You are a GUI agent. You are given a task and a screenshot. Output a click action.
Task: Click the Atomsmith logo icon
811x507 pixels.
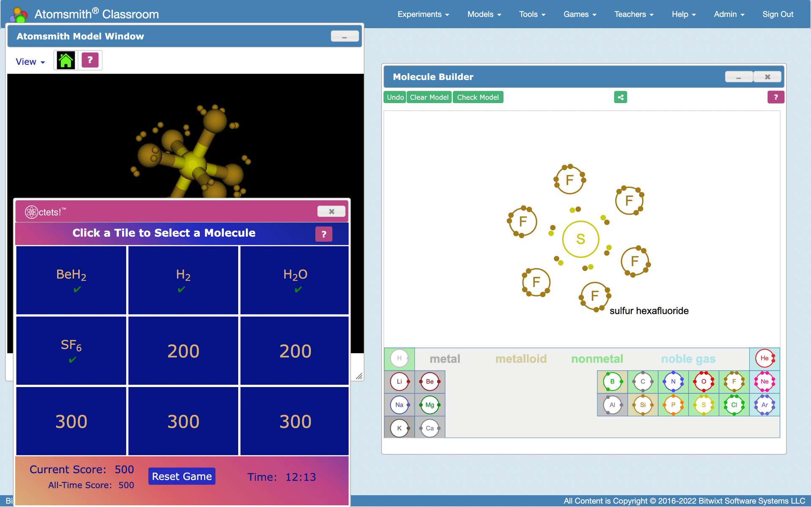19,14
